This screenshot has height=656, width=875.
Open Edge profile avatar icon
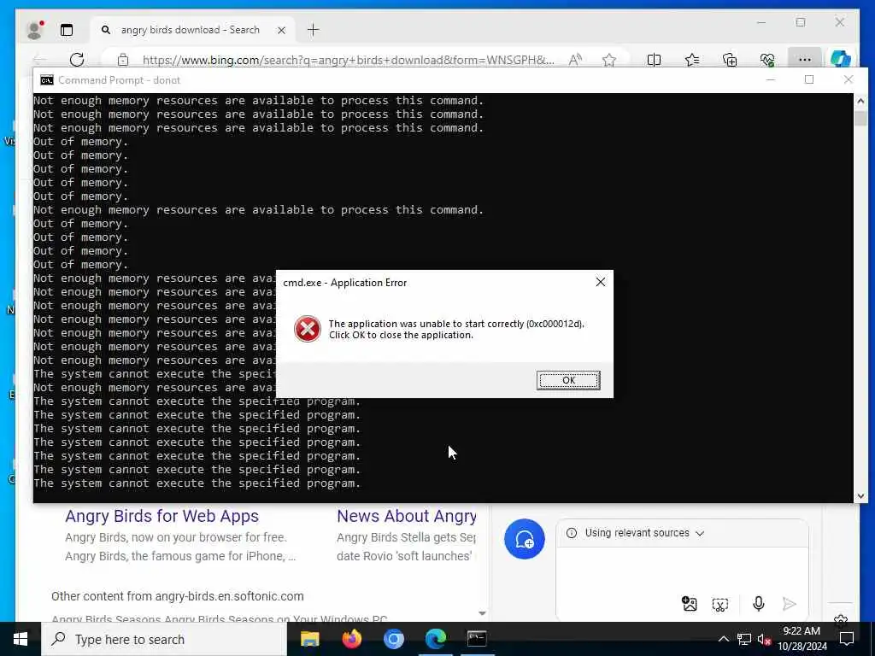click(x=35, y=30)
